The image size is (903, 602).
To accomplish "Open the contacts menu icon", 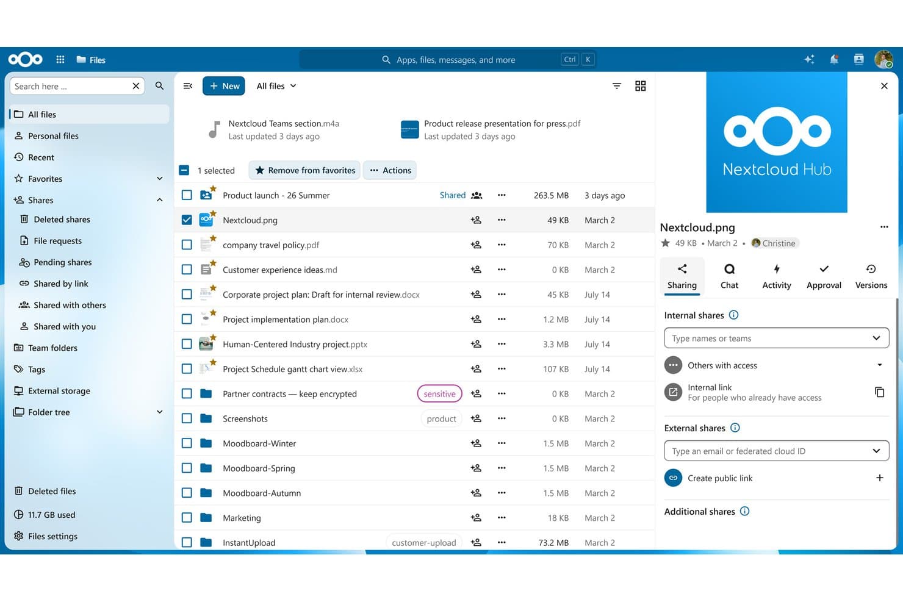I will click(858, 60).
